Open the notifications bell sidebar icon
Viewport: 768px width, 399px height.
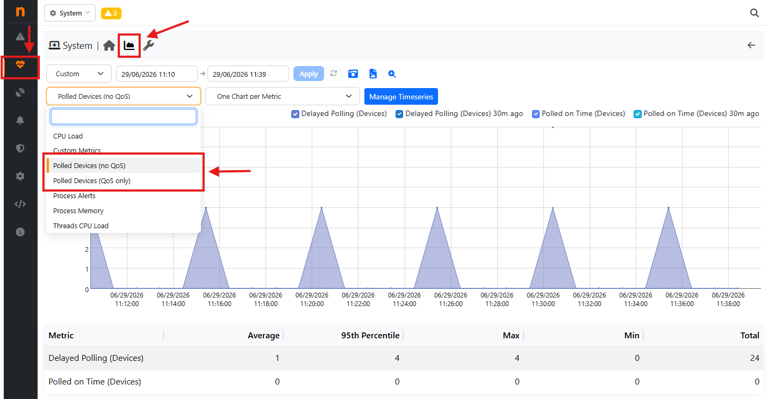click(20, 120)
